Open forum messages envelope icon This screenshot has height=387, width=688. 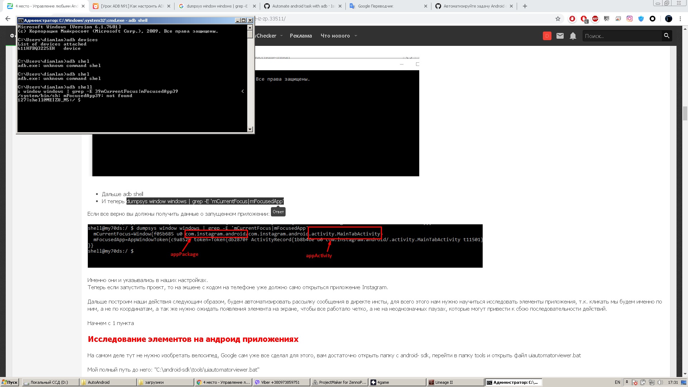click(560, 36)
